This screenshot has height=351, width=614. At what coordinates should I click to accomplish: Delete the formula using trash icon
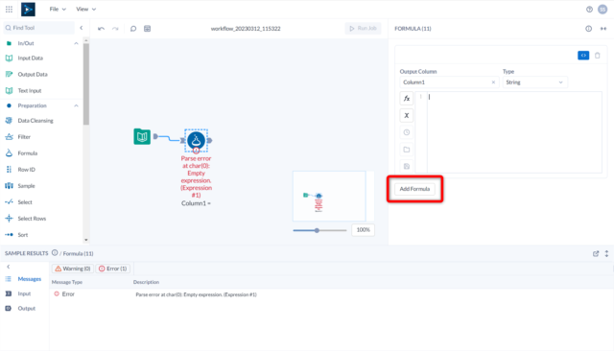coord(597,56)
